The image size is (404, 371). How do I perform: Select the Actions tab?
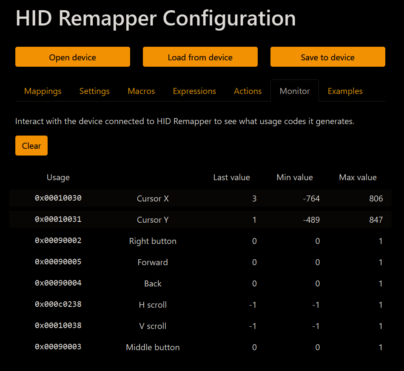point(248,91)
